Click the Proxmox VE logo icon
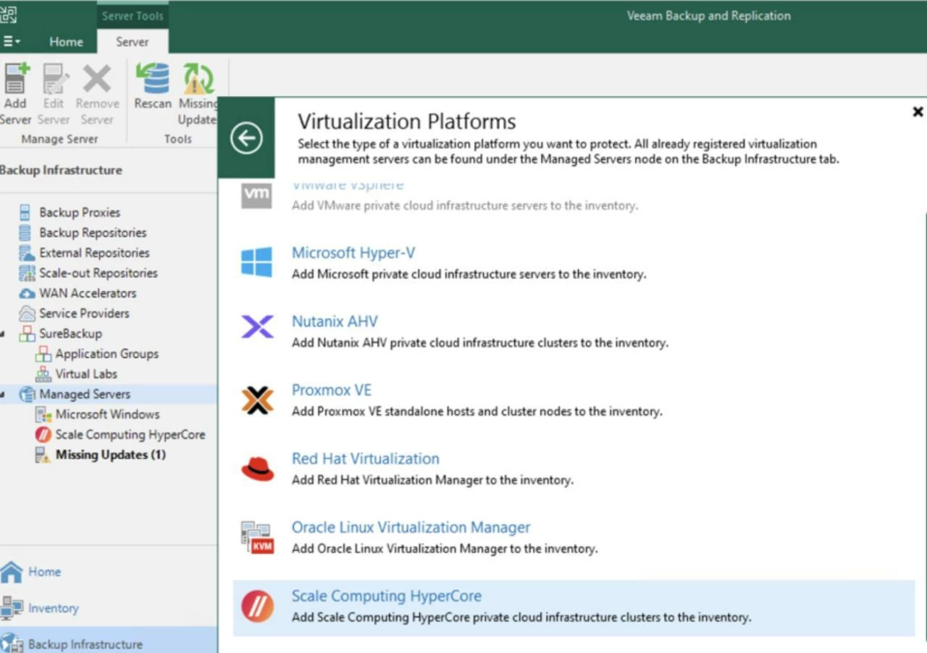 click(257, 400)
